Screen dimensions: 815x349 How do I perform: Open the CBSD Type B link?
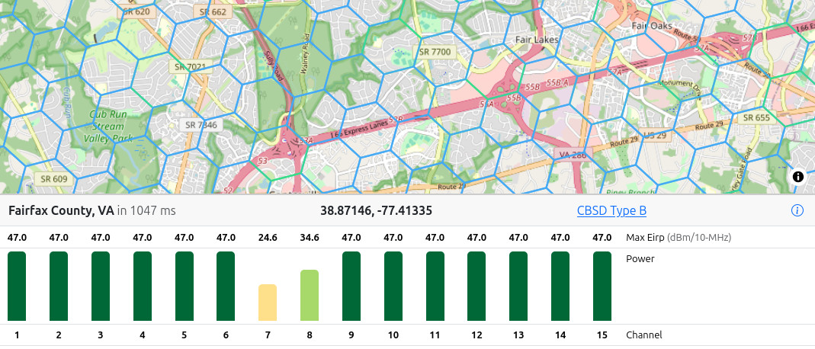(611, 210)
